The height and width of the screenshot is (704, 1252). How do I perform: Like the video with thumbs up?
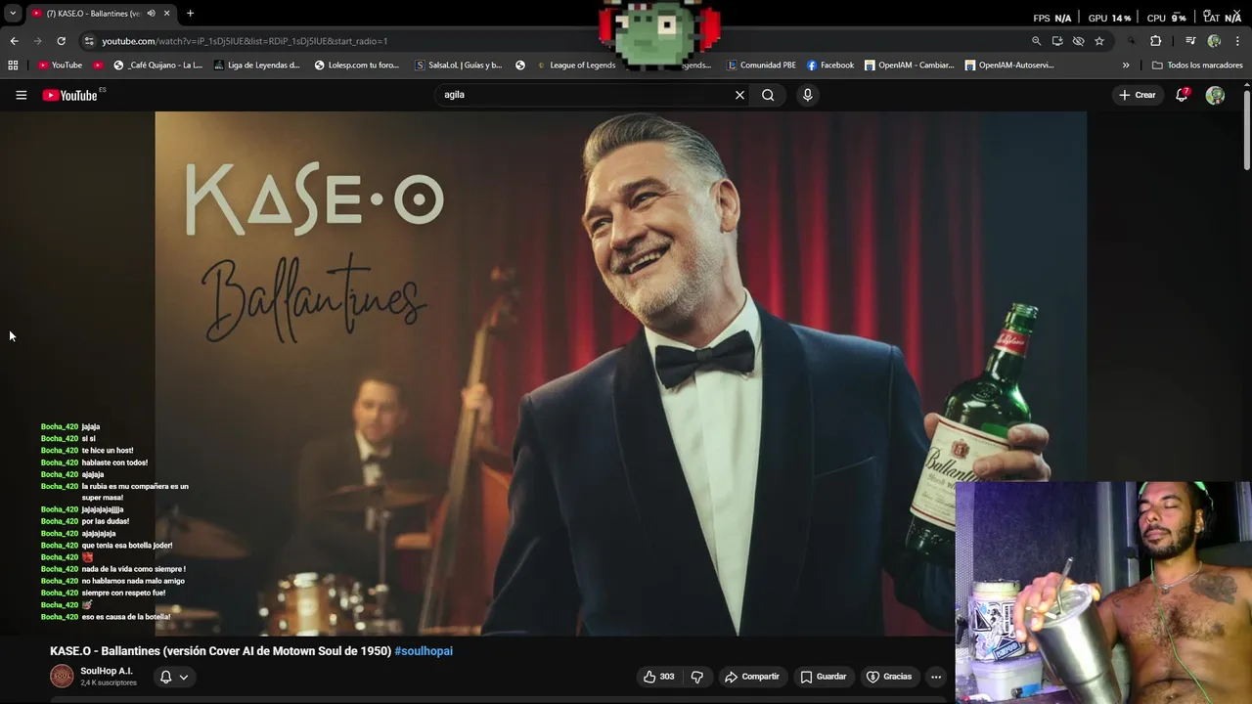click(649, 677)
